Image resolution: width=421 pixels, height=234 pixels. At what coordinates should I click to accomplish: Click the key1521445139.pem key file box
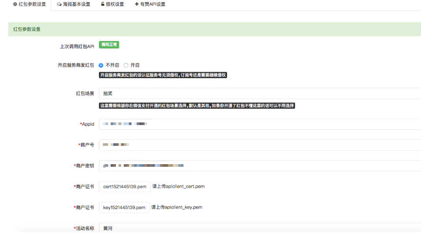[x=124, y=207]
